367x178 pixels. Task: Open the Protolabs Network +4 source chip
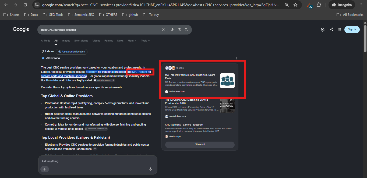click(96, 129)
